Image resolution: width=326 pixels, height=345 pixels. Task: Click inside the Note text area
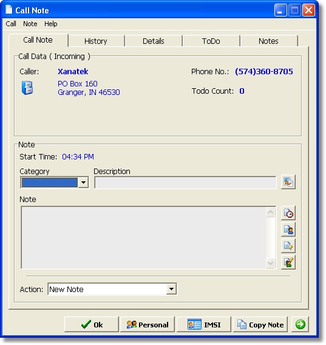(x=143, y=238)
